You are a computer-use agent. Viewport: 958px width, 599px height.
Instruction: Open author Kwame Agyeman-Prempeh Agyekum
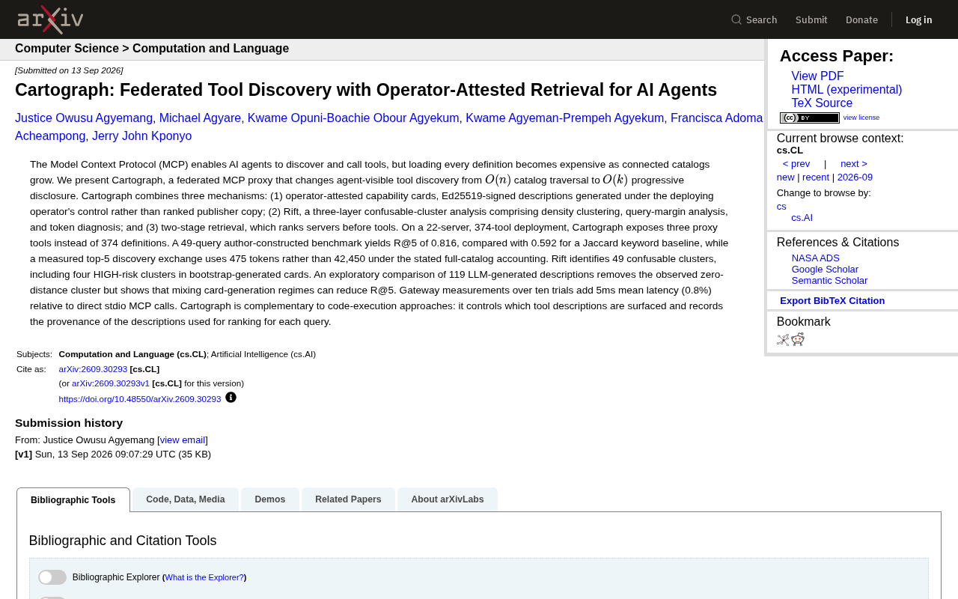pos(565,118)
